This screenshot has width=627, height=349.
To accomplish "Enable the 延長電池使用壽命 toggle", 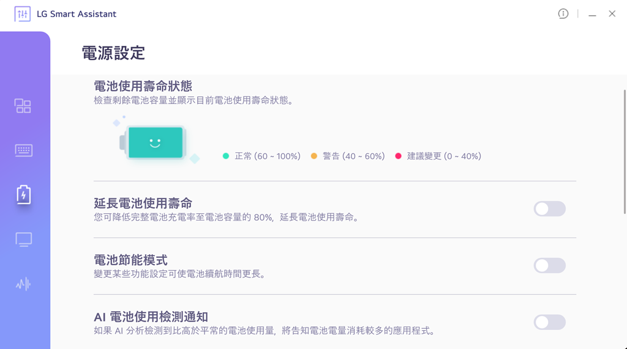I will 549,209.
